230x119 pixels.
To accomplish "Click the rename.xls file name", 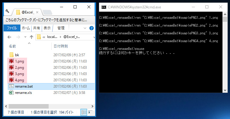I will coord(23,93).
